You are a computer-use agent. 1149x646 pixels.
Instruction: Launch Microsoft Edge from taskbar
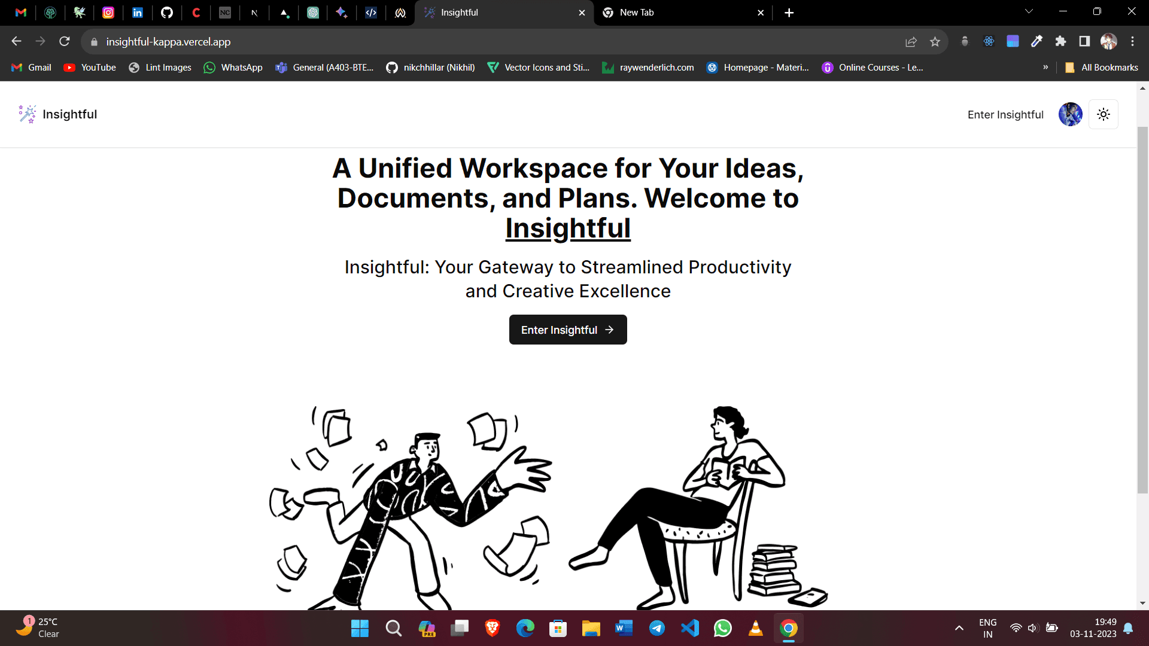tap(525, 628)
